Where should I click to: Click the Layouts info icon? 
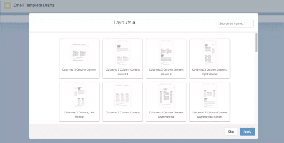(x=134, y=23)
